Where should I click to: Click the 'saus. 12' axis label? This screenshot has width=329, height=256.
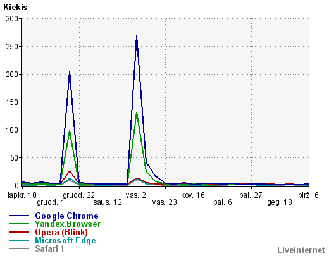(108, 202)
